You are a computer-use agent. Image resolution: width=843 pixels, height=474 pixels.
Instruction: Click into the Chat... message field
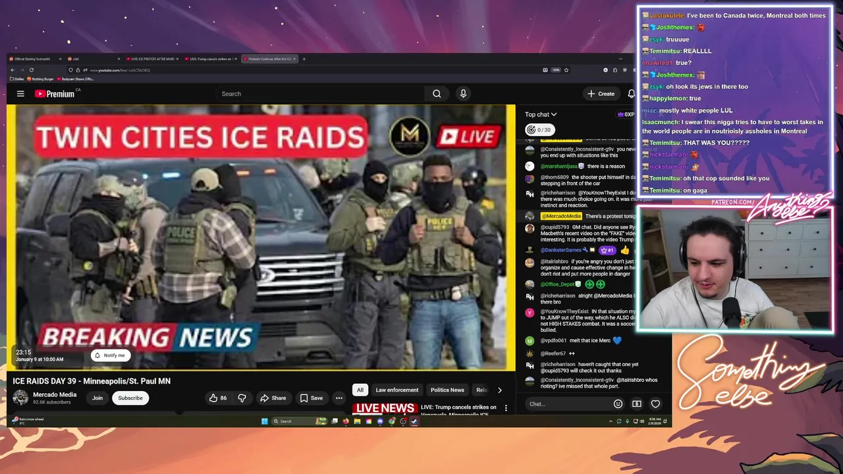pos(568,404)
